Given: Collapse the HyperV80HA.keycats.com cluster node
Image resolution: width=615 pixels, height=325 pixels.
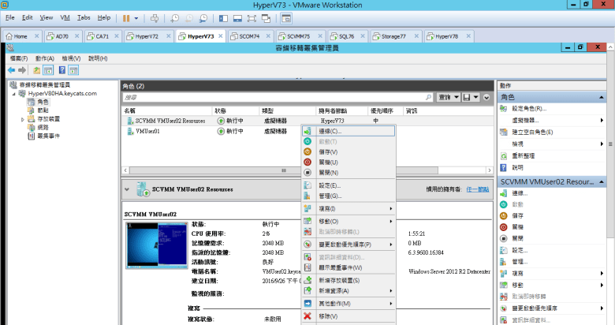Looking at the screenshot, I should click(x=13, y=93).
